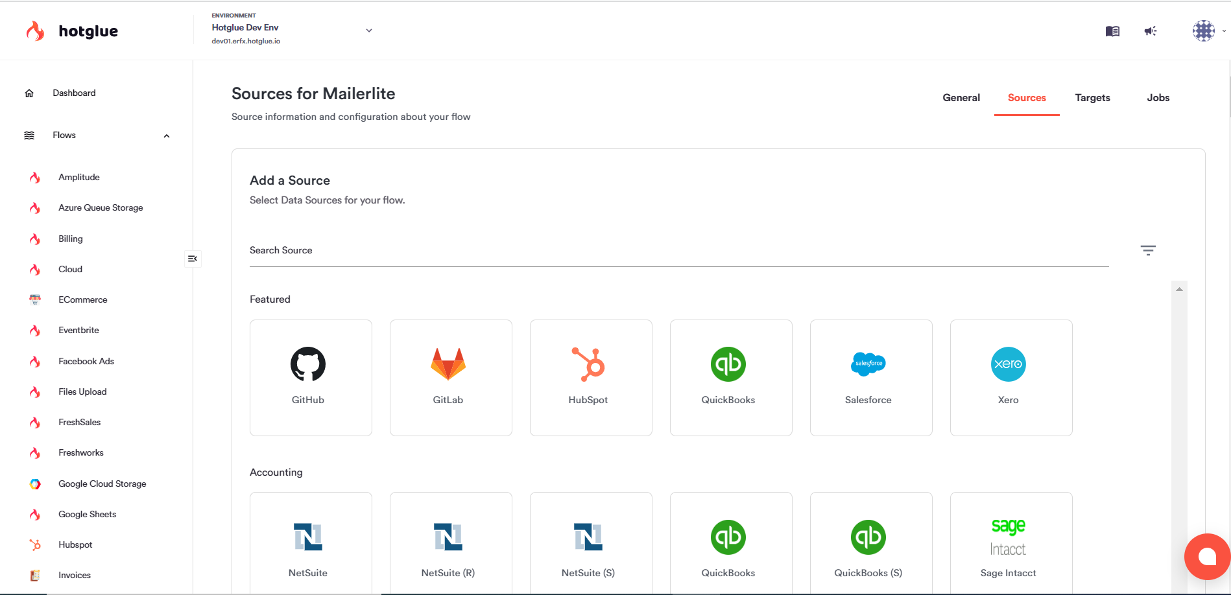
Task: Collapse the sidebar with the toggle icon
Action: (x=193, y=259)
